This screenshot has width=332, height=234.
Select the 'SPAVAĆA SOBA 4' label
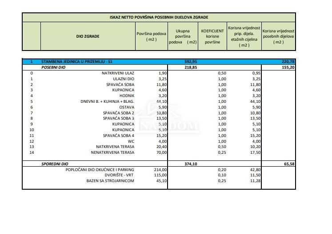119,136
